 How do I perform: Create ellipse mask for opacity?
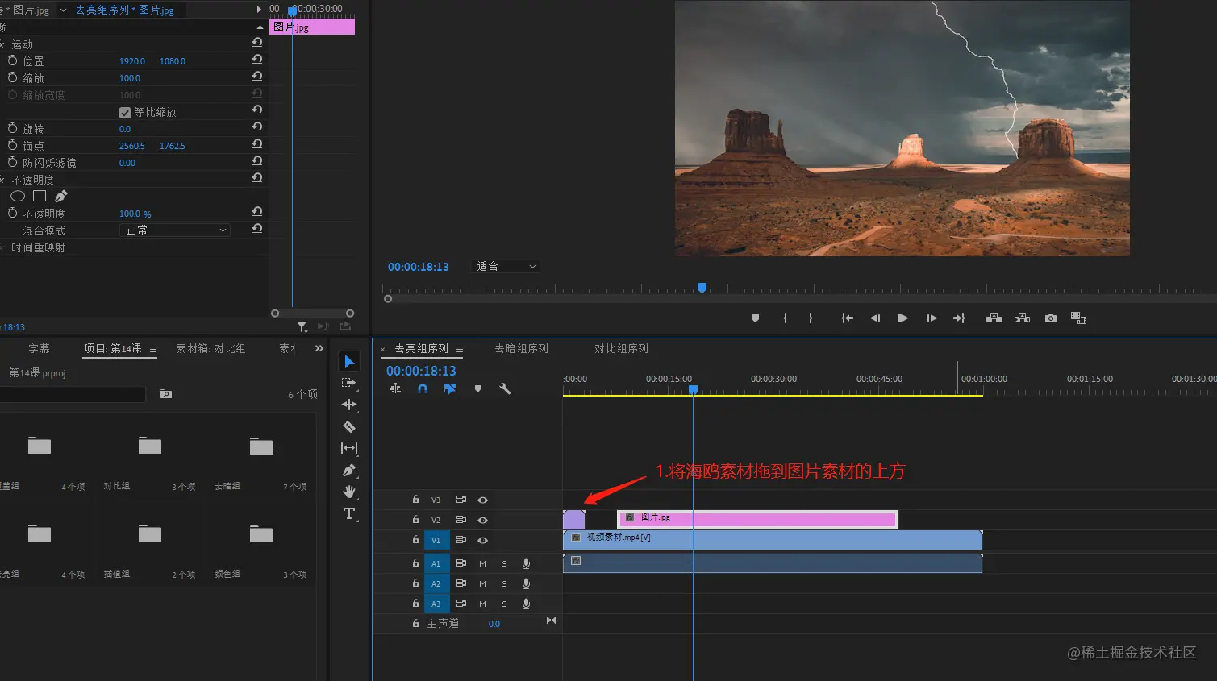[18, 196]
